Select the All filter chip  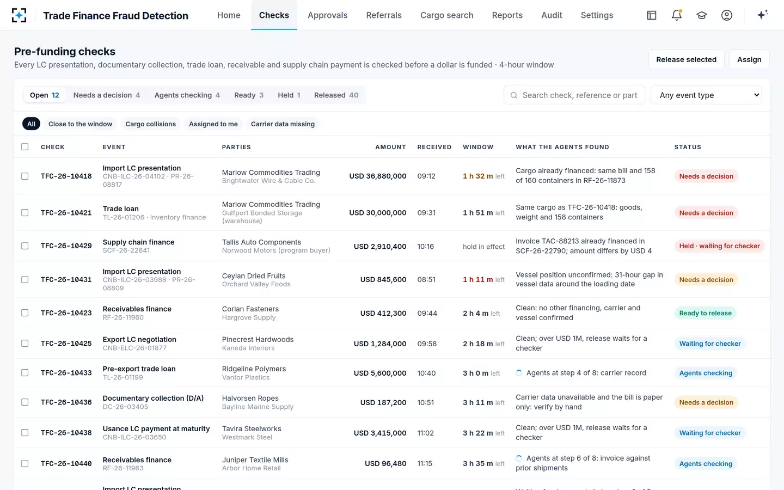pos(31,124)
